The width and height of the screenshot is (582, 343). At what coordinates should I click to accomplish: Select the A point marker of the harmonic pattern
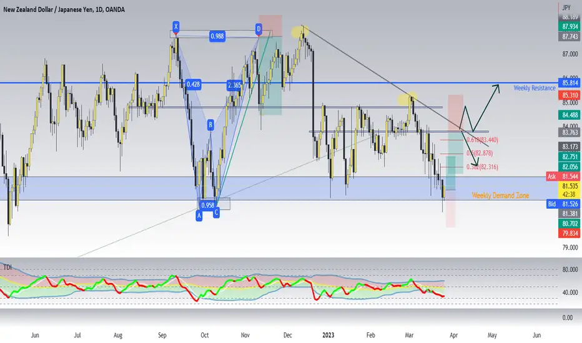199,215
